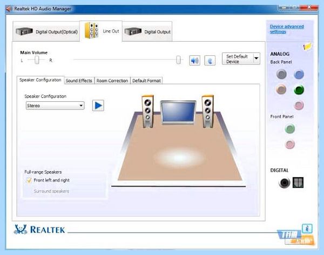Screen dimensions: 324x255
Task: Click the gray back panel jack
Action: (x=281, y=74)
